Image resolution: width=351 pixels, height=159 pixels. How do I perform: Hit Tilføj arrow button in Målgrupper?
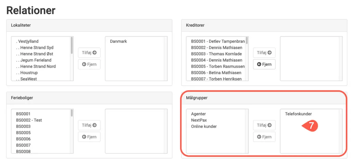tap(264, 125)
